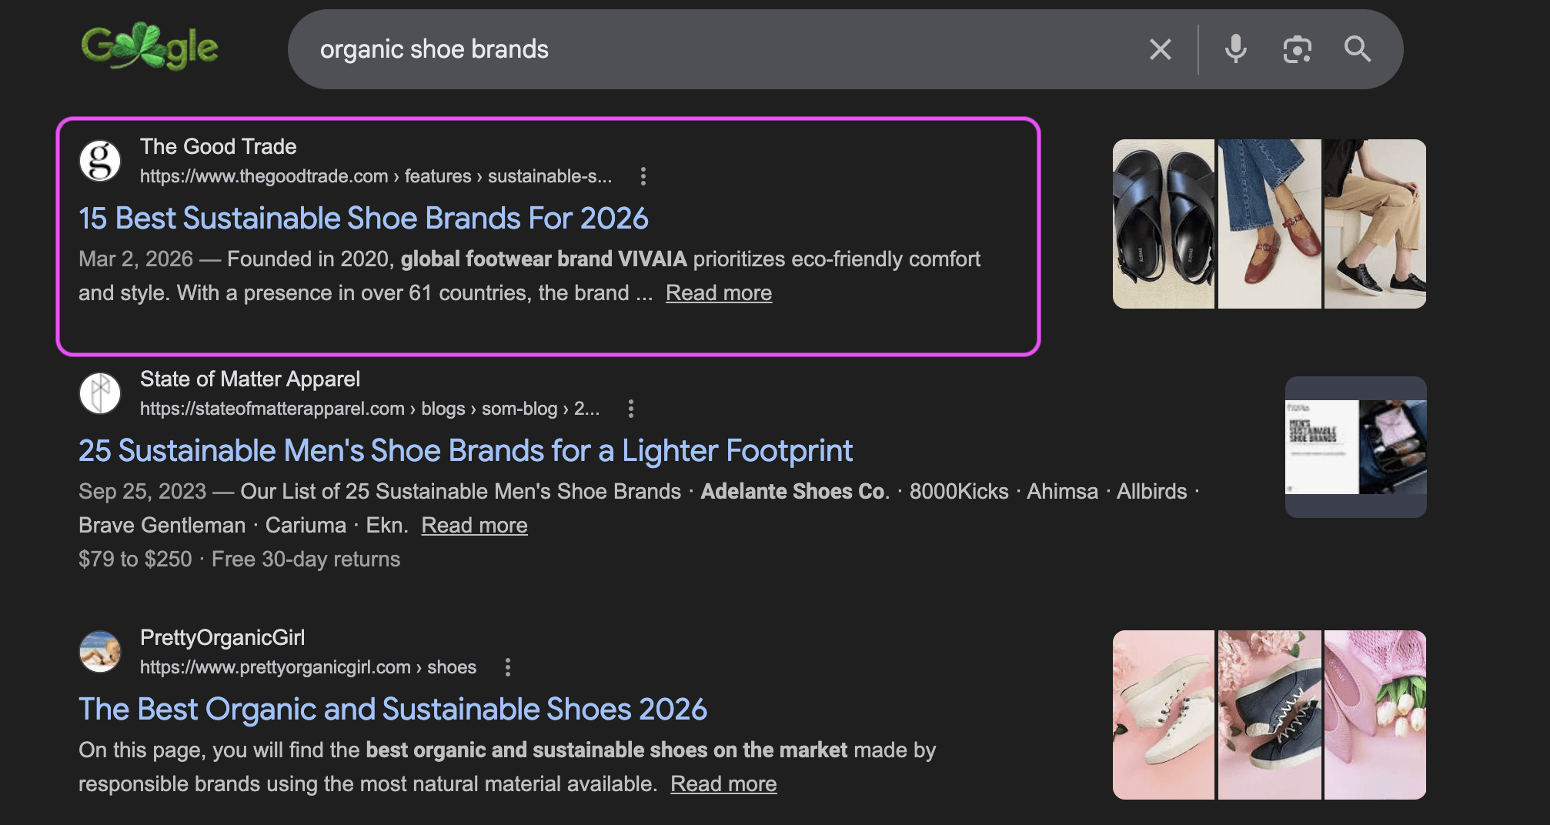Click The Good Trade site favicon
Viewport: 1550px width, 825px height.
pyautogui.click(x=100, y=161)
